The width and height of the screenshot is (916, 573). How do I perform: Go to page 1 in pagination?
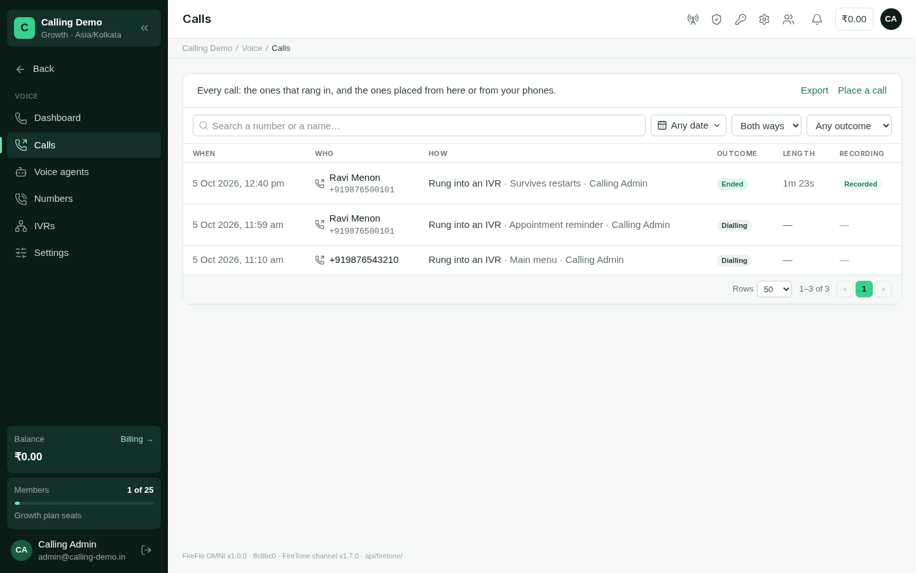click(864, 289)
